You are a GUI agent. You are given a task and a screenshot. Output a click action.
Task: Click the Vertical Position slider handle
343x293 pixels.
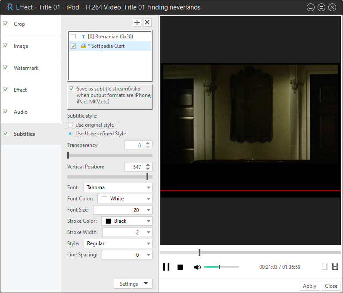coord(147,177)
